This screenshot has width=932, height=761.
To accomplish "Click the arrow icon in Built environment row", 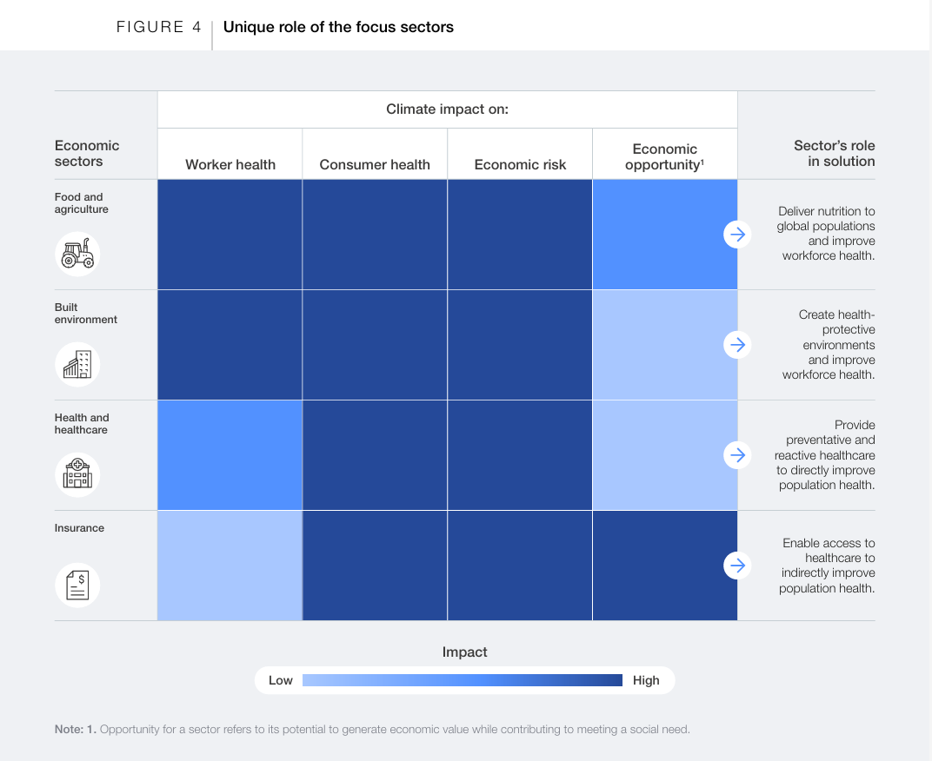I will [x=737, y=345].
